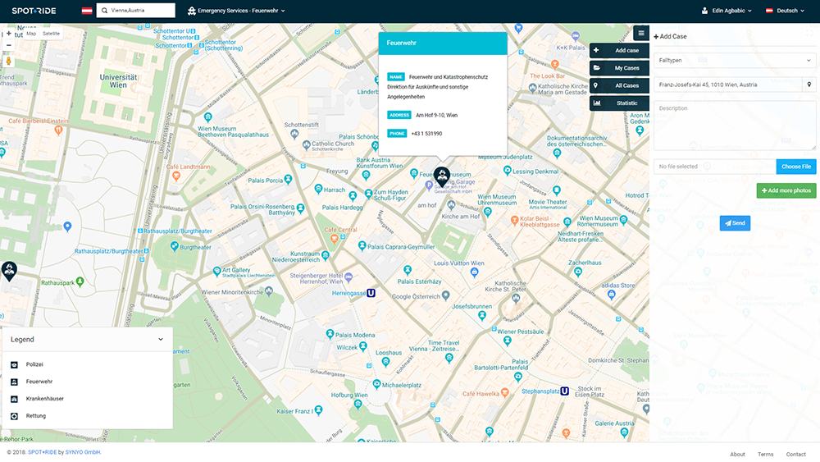Click the Choose File button
Image resolution: width=820 pixels, height=462 pixels.
(x=795, y=167)
